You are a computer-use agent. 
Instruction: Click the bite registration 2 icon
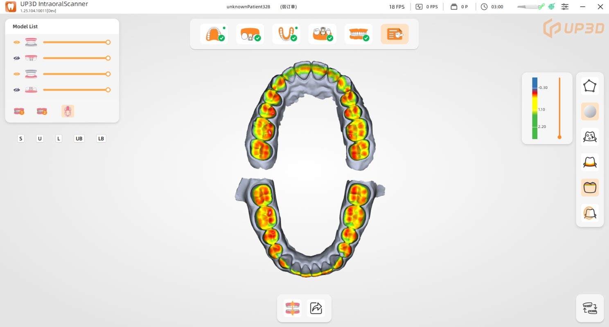[x=42, y=111]
